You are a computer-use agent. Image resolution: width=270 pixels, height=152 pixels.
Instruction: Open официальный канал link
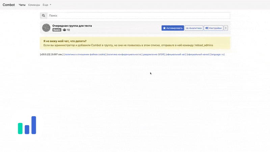[x=198, y=54]
